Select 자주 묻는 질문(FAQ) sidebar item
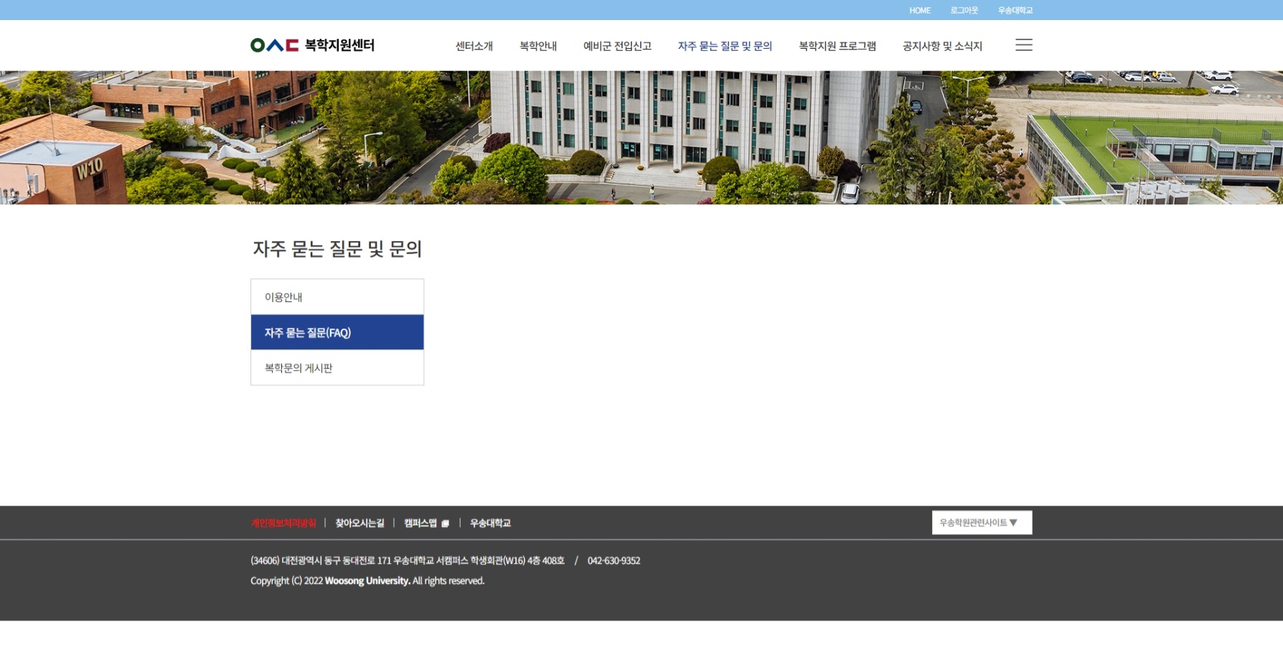 click(337, 333)
